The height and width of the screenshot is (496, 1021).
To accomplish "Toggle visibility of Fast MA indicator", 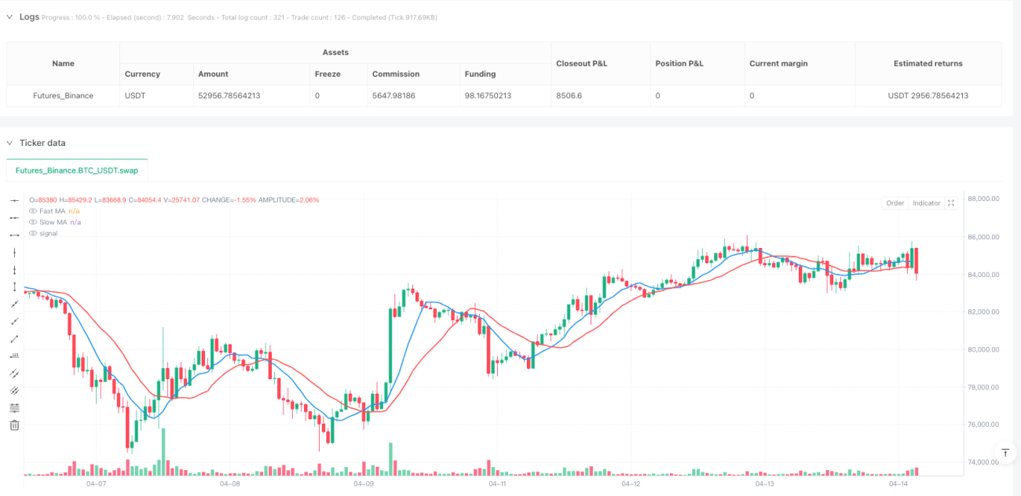I will point(33,211).
